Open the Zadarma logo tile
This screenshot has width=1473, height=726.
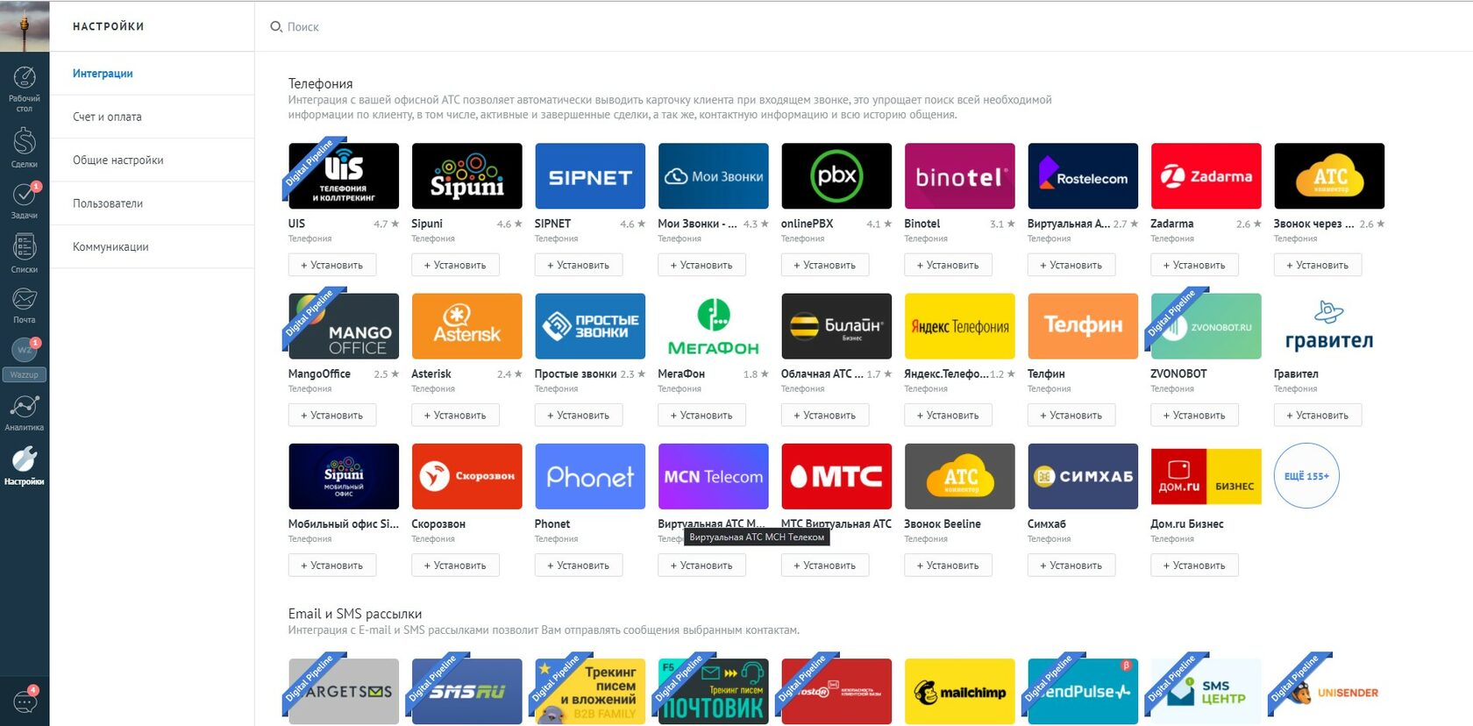coord(1206,176)
